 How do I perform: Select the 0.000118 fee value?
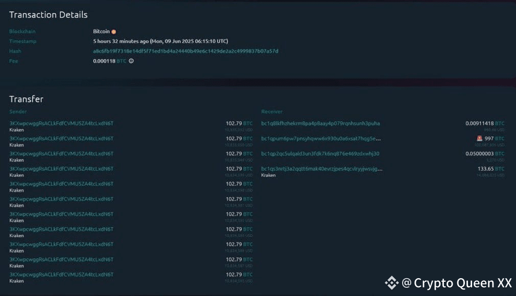pos(104,61)
